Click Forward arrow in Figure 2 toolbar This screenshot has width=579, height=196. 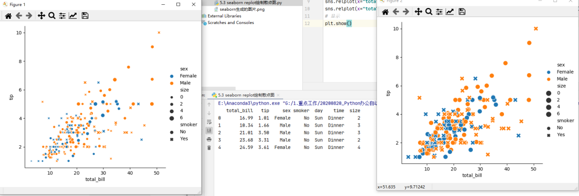pyautogui.click(x=406, y=12)
